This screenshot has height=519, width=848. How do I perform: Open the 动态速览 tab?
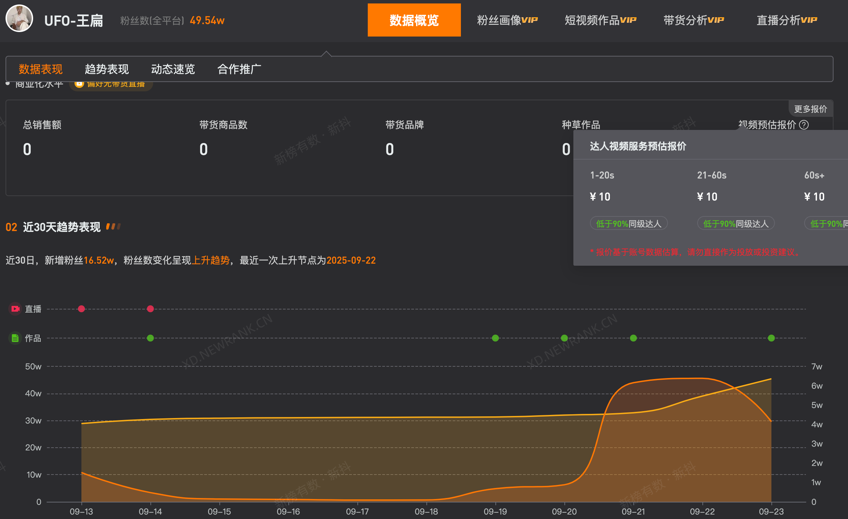point(172,69)
